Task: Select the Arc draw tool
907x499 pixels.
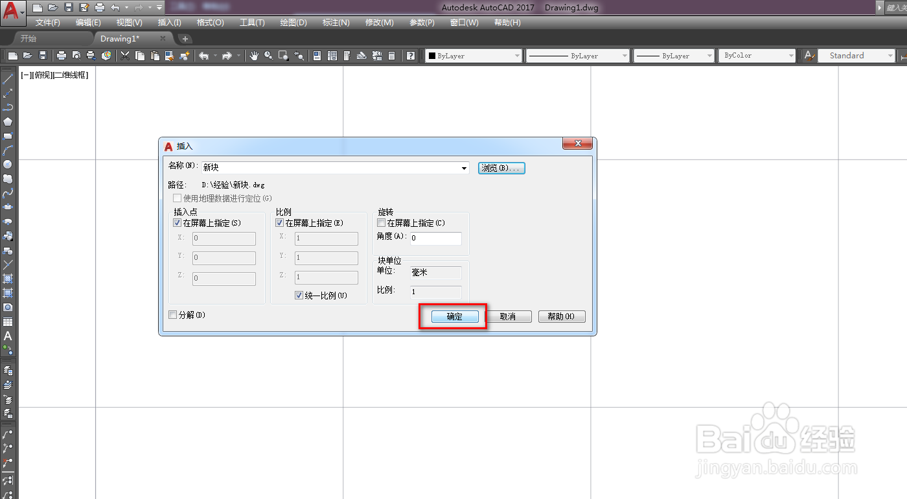Action: click(x=8, y=150)
